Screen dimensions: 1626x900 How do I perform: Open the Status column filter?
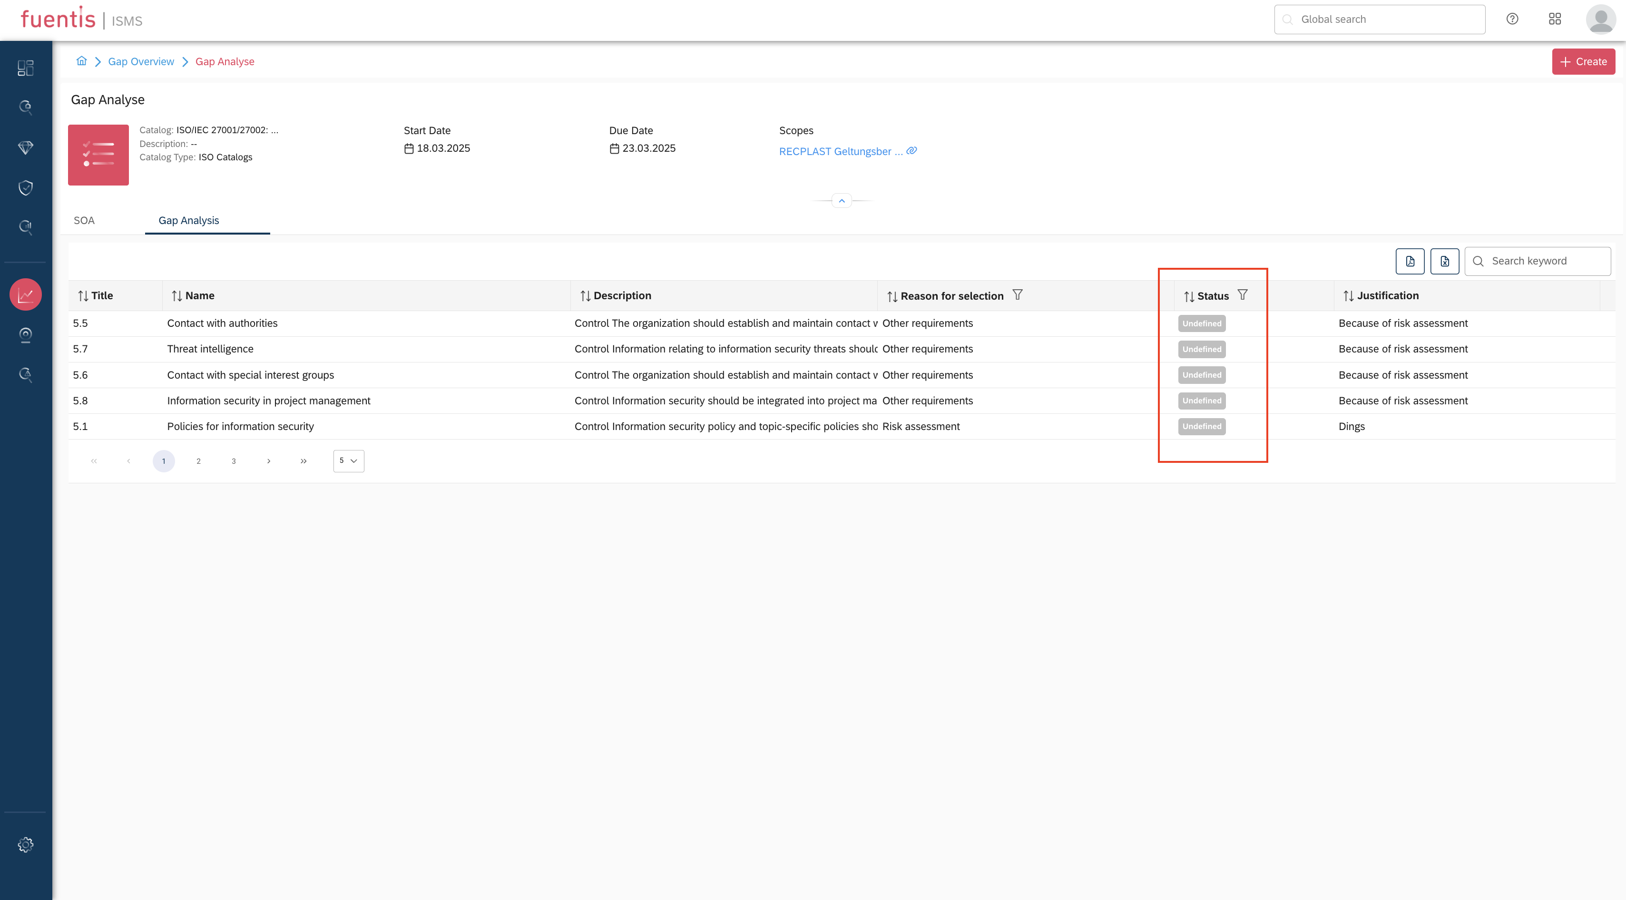(x=1242, y=295)
